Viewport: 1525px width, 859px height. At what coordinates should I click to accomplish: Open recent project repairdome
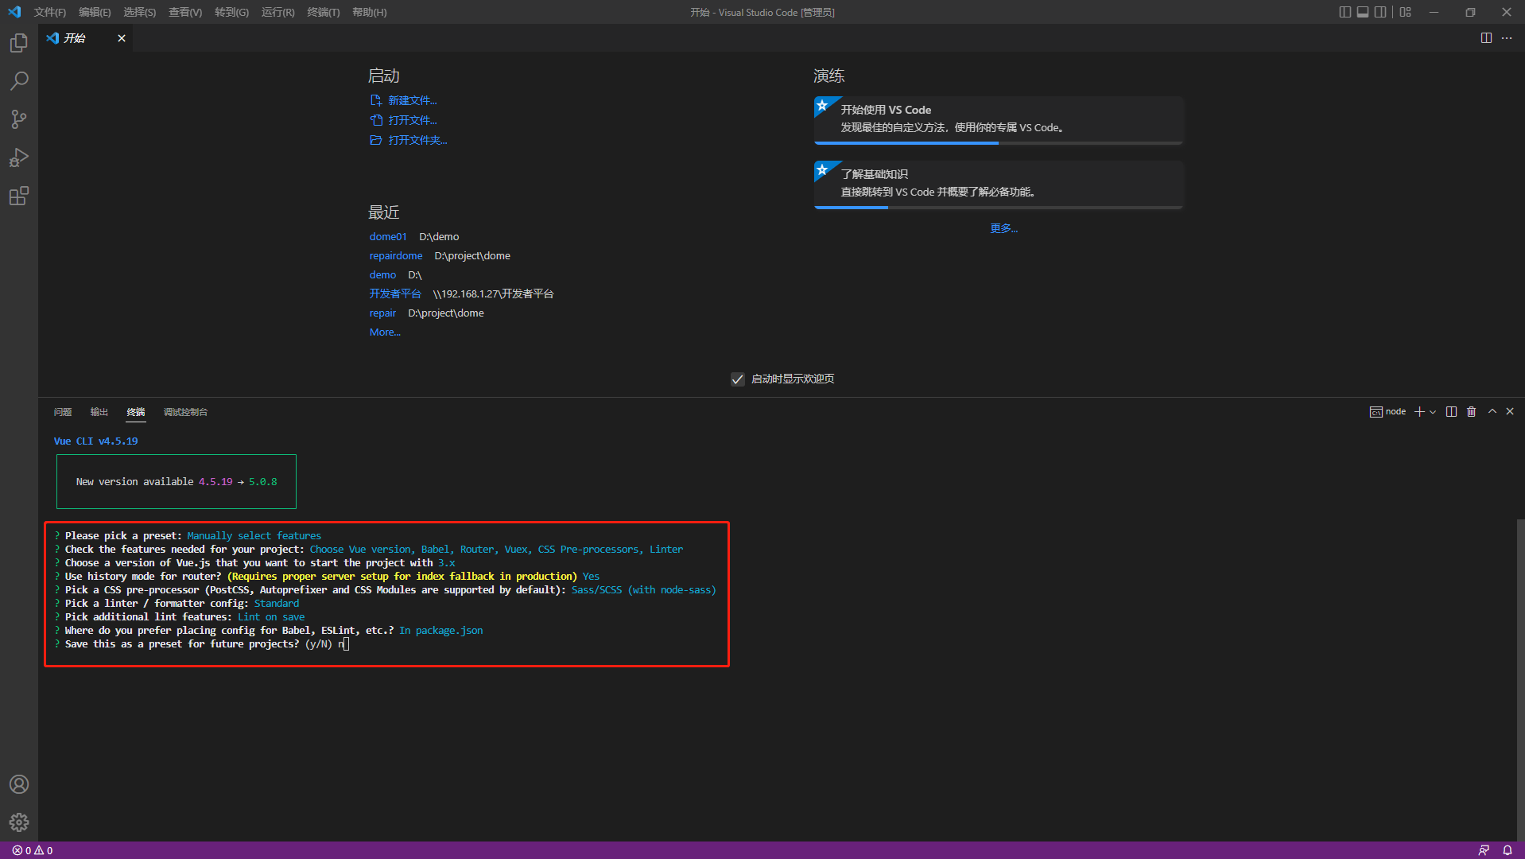[x=395, y=256]
